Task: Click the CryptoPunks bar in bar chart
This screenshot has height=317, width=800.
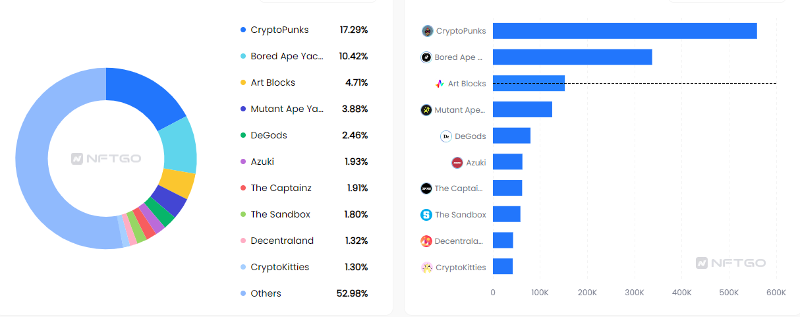Action: click(x=624, y=31)
